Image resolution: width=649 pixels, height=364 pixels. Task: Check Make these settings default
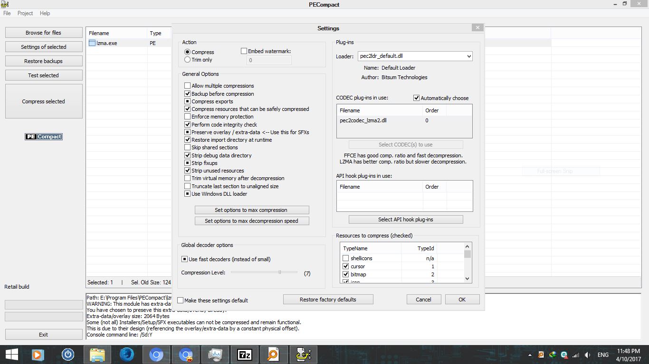coord(180,300)
